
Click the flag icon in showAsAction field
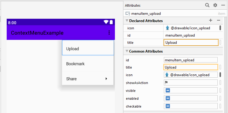[x=166, y=82]
